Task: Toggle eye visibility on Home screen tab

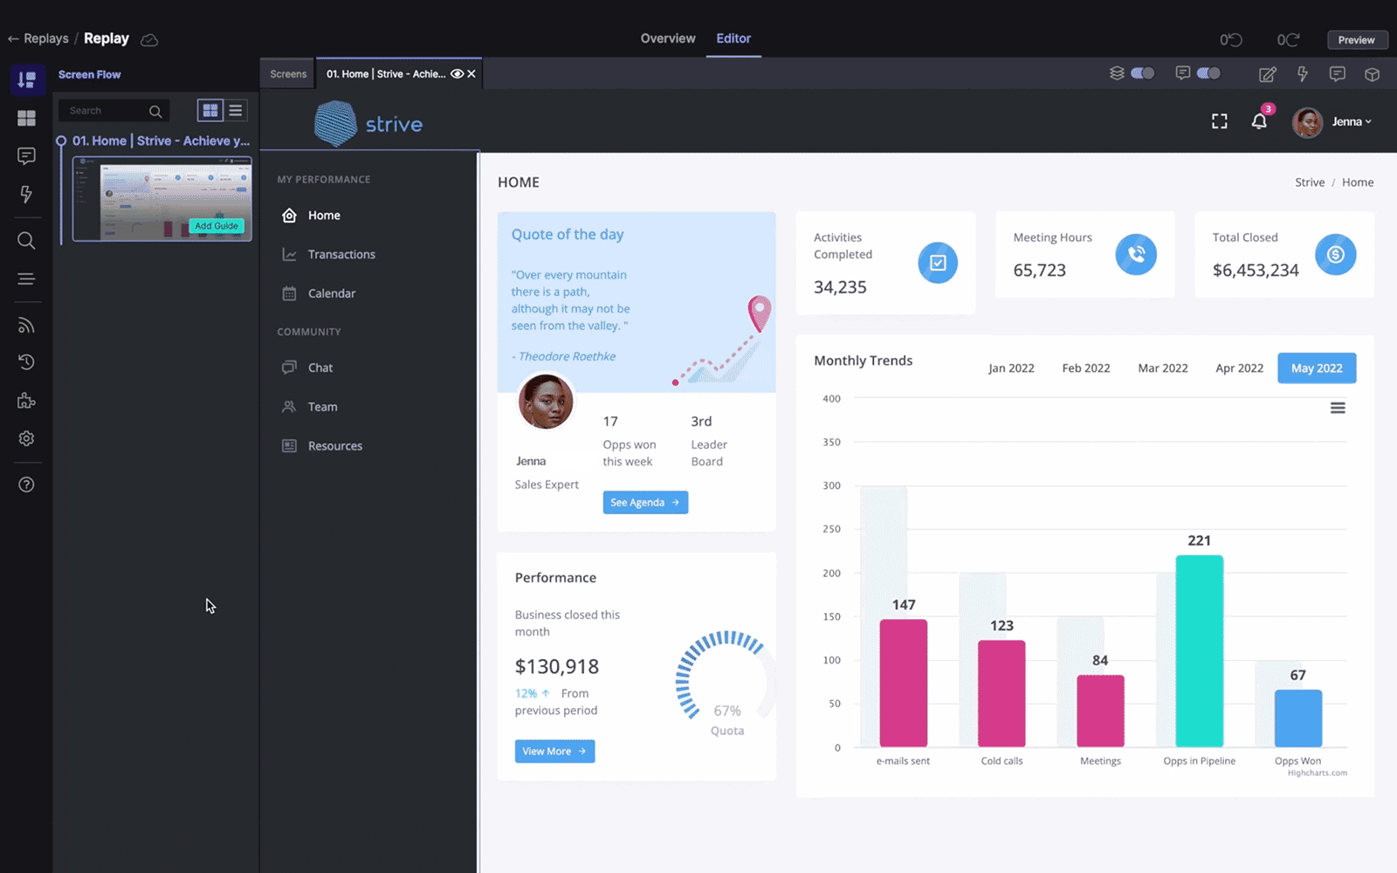Action: [x=457, y=74]
